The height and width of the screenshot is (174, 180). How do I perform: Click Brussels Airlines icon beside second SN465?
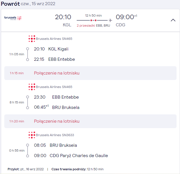click(x=32, y=87)
